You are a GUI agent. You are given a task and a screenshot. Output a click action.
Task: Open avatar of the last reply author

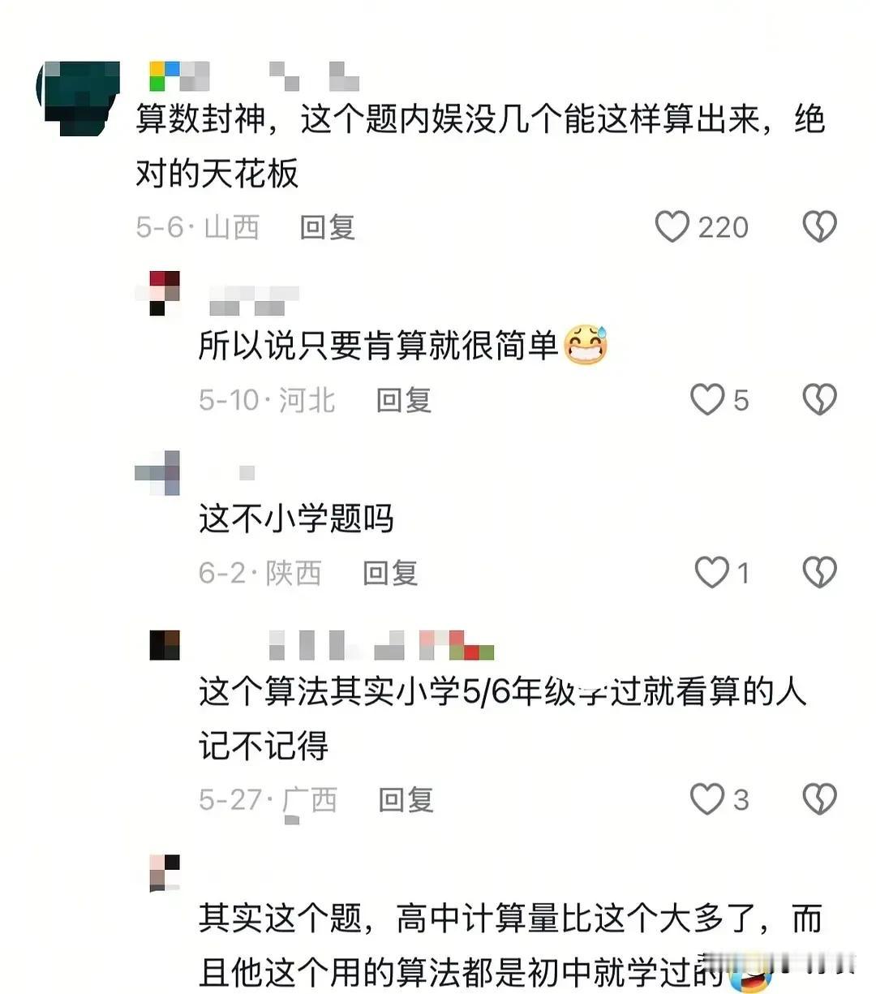[165, 873]
